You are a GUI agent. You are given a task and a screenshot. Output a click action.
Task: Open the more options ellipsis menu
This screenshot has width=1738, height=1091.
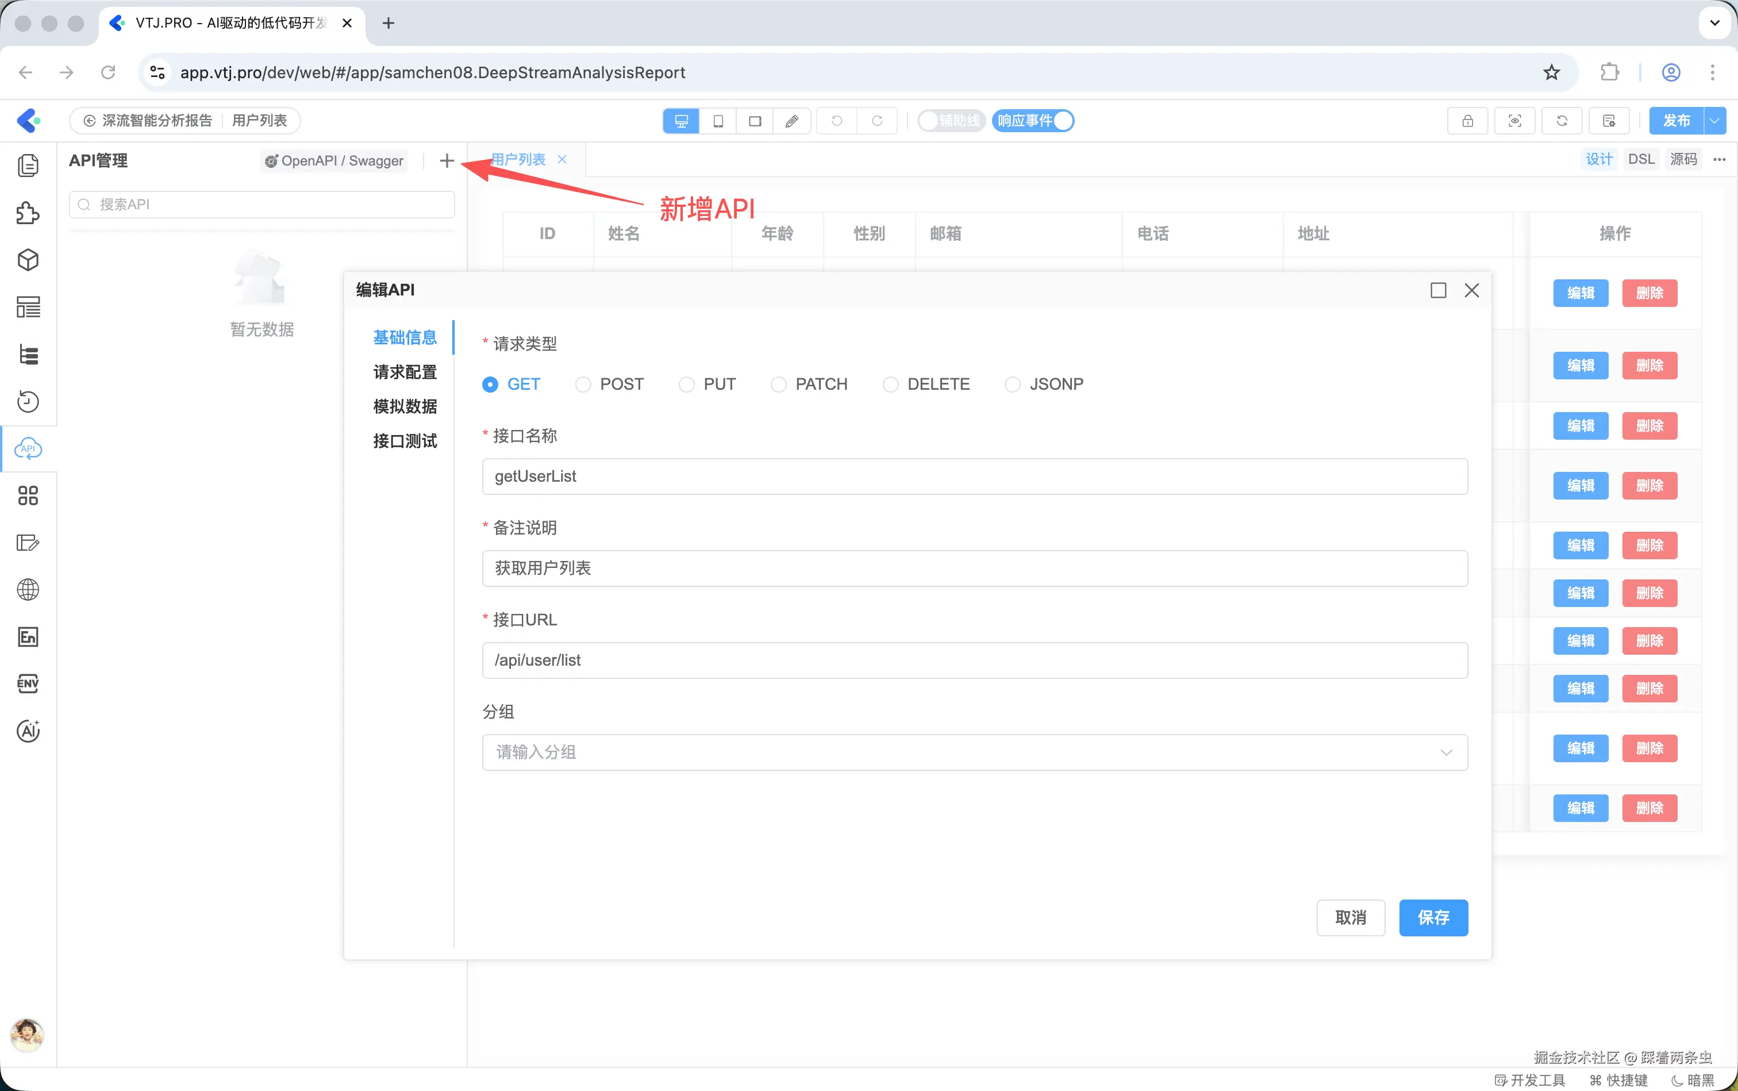point(1719,159)
